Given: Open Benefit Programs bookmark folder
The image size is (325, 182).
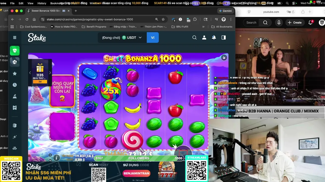Looking at the screenshot, I should (x=94, y=27).
